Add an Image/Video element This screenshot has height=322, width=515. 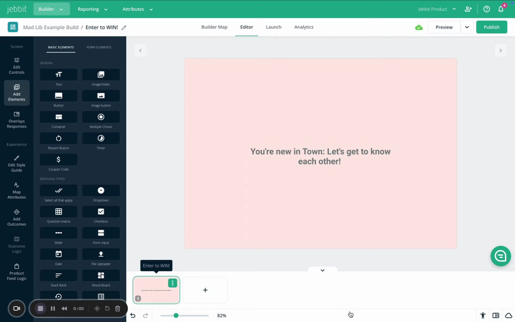pyautogui.click(x=101, y=75)
